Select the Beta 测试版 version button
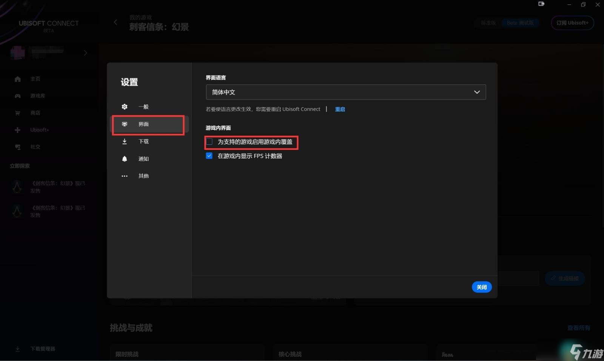The width and height of the screenshot is (604, 361). coord(520,23)
